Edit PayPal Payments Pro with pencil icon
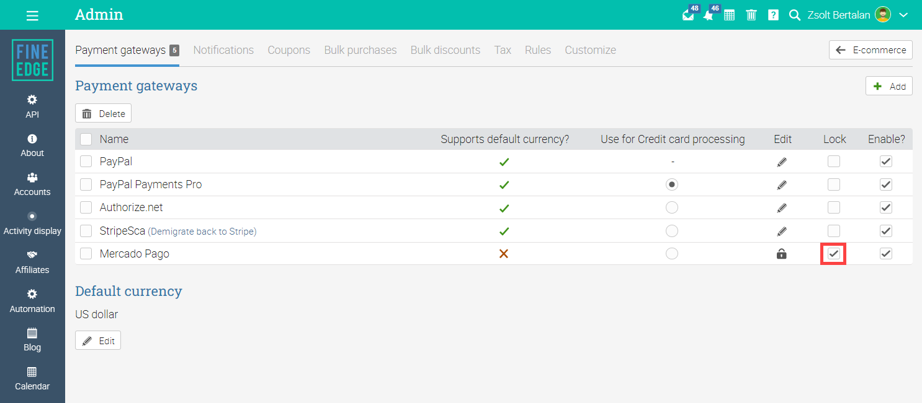 point(782,184)
